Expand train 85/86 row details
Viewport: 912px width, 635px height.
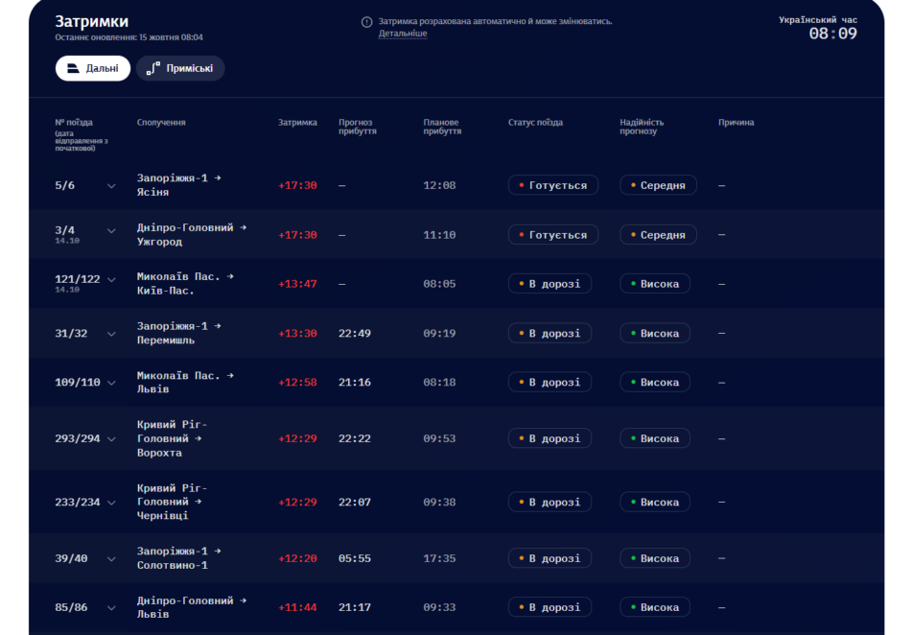(111, 607)
